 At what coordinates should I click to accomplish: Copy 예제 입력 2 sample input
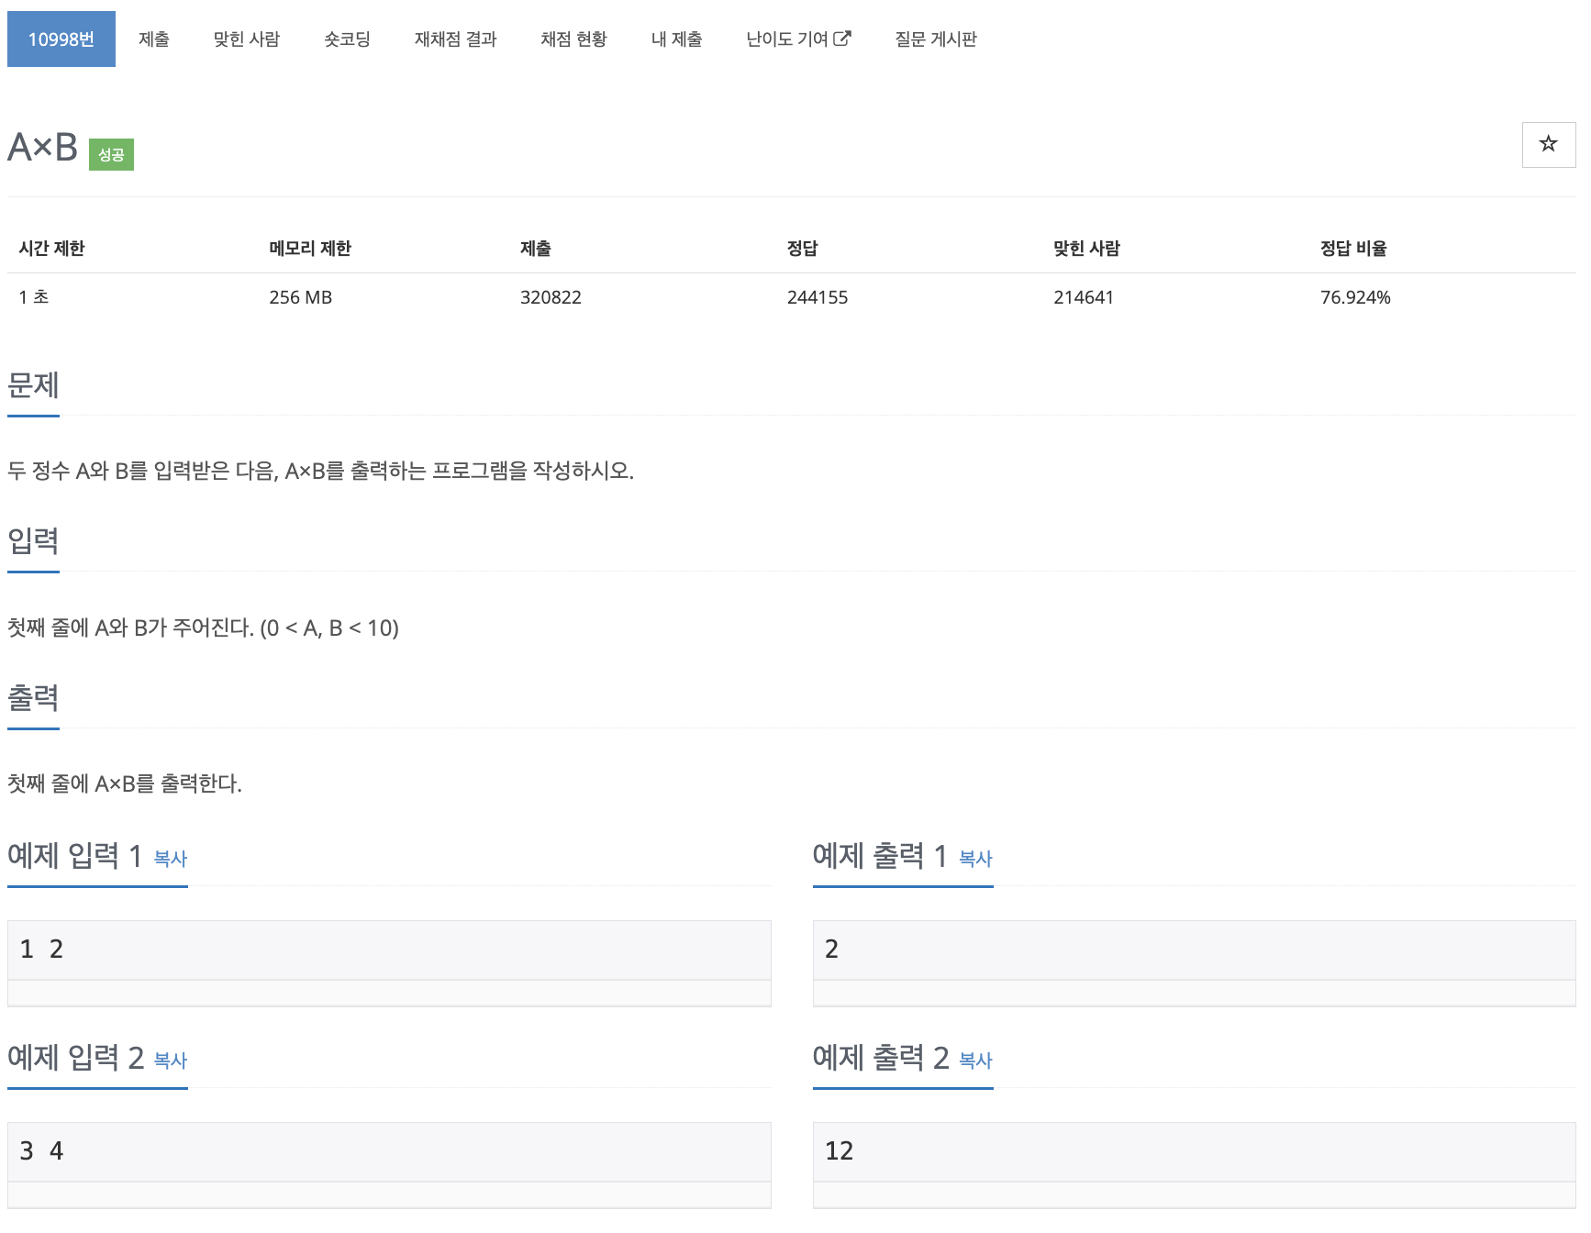click(170, 1061)
